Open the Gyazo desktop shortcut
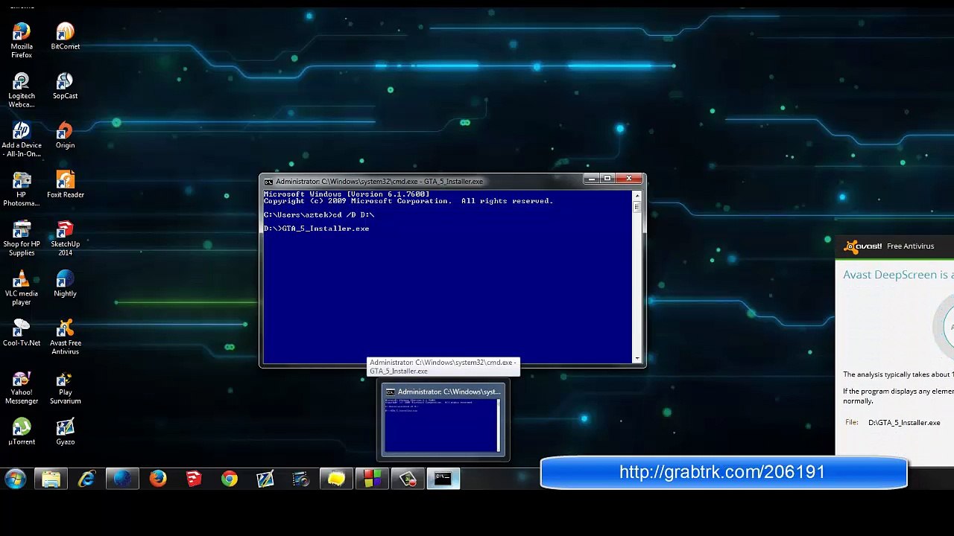The width and height of the screenshot is (954, 536). [65, 432]
